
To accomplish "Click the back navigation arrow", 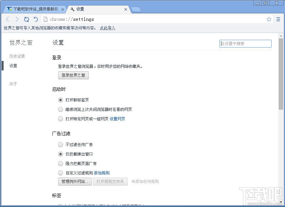I will (8, 19).
